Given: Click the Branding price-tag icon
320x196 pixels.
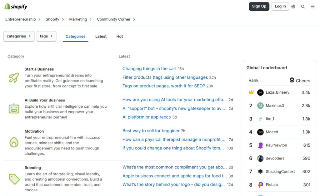Looking at the screenshot, I should point(14,178).
